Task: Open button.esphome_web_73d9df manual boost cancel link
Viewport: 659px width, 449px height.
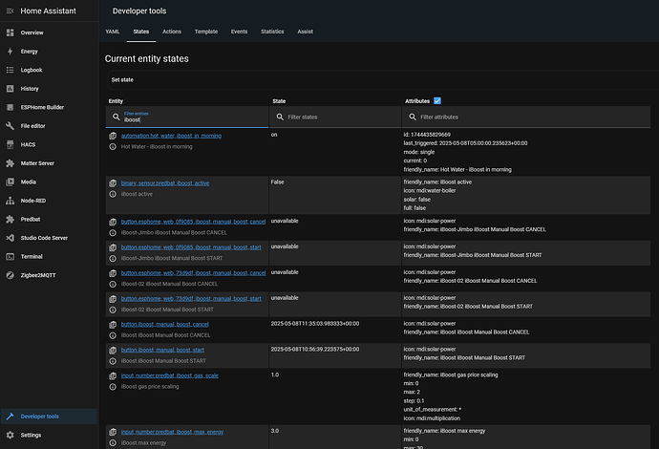Action: (193, 273)
